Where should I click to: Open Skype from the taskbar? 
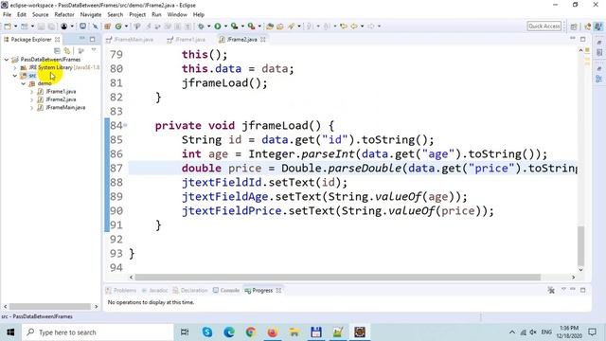point(207,332)
